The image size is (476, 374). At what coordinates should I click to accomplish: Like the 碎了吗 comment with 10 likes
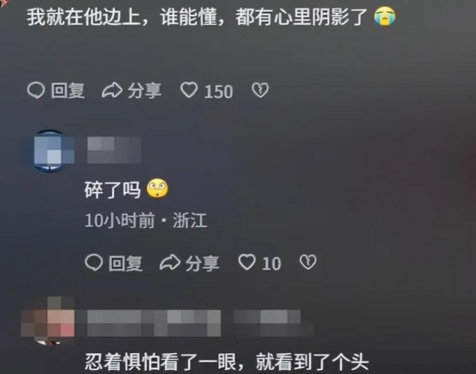pos(247,262)
